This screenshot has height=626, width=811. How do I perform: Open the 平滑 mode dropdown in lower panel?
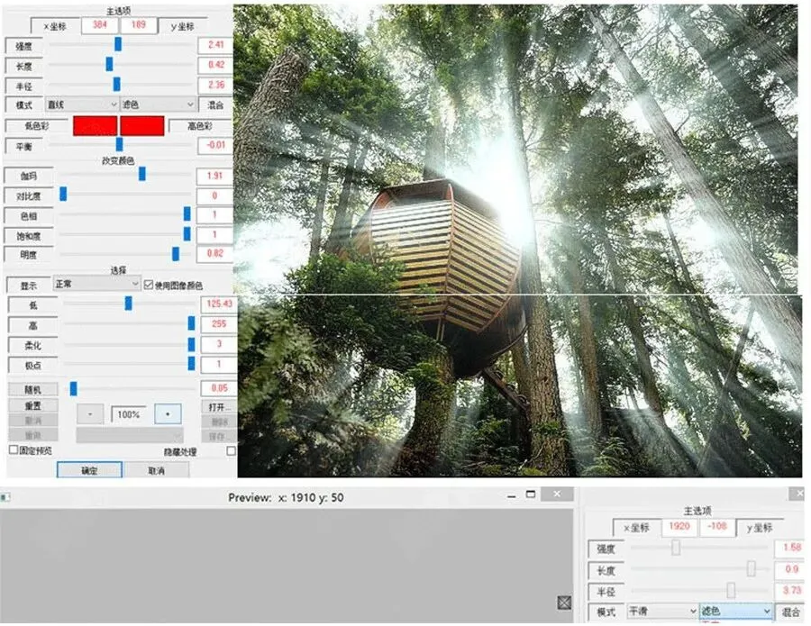click(662, 611)
